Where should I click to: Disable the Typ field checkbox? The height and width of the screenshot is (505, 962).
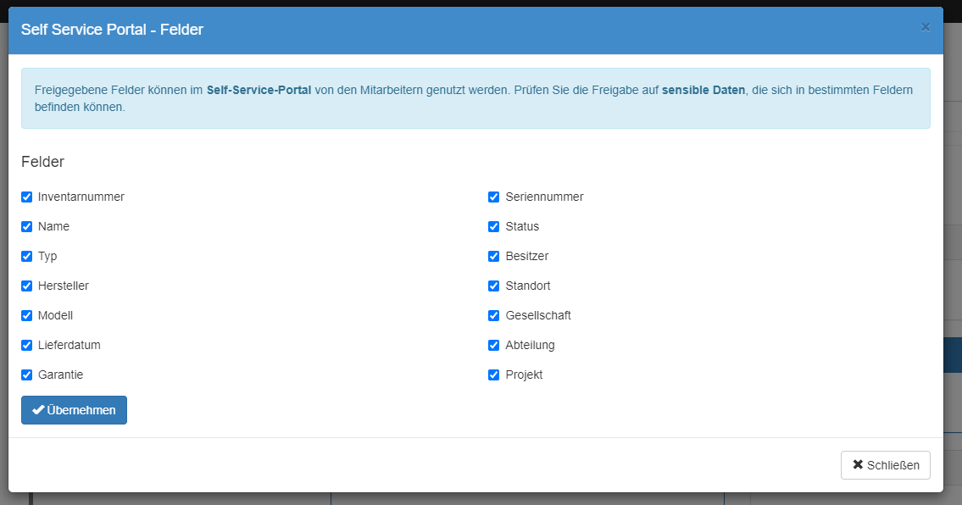click(x=27, y=257)
